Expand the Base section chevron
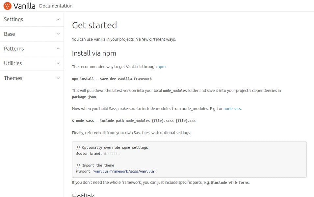This screenshot has width=314, height=197. pyautogui.click(x=58, y=34)
